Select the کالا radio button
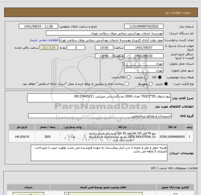The width and height of the screenshot is (201, 195). click(x=160, y=77)
